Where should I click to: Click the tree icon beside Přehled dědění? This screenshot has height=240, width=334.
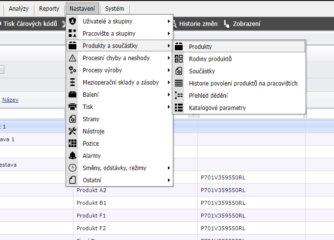179,96
